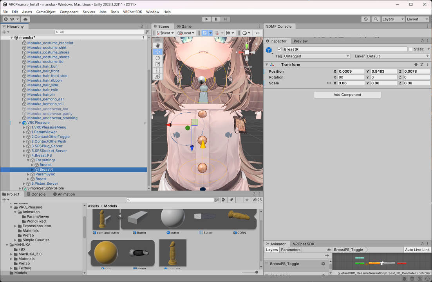This screenshot has width=432, height=282.
Task: Open the Undo History icon
Action: tap(365, 19)
